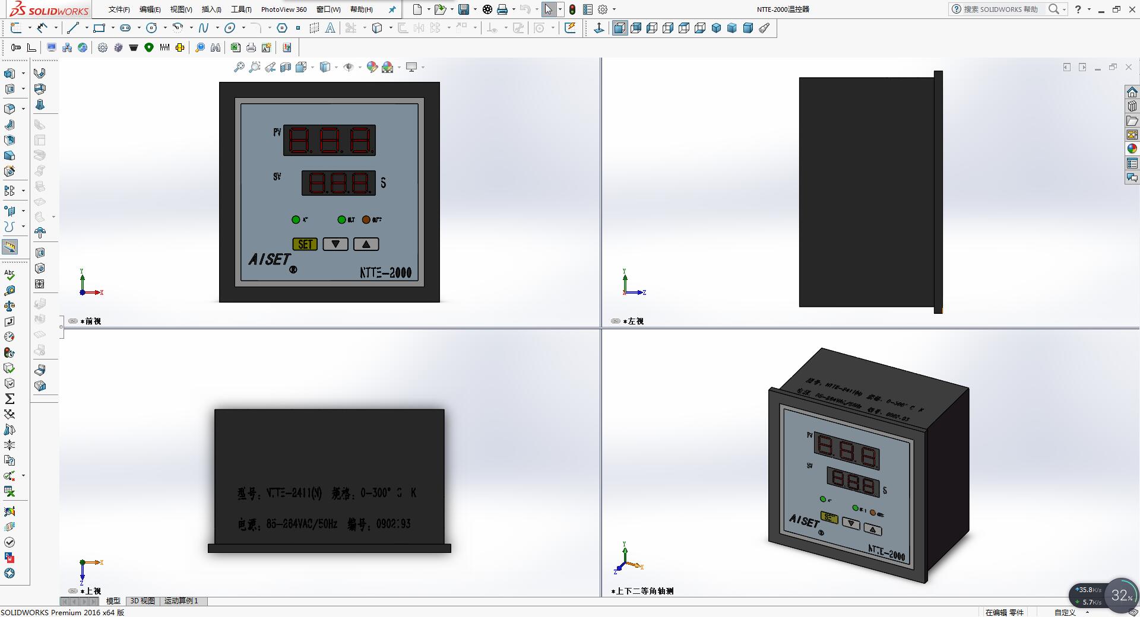Open the Spline tool dropdown arrow
This screenshot has height=617, width=1140.
click(217, 27)
